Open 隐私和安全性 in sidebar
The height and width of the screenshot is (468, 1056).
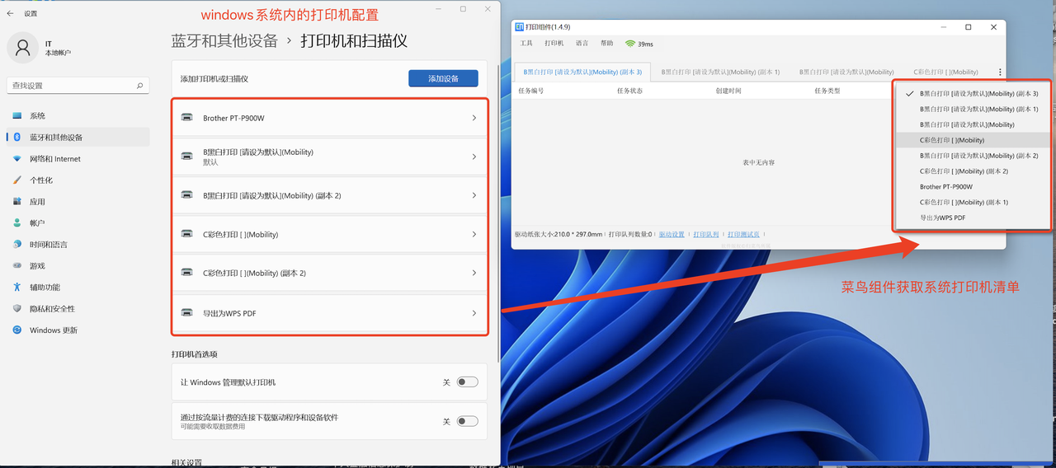[x=78, y=309]
